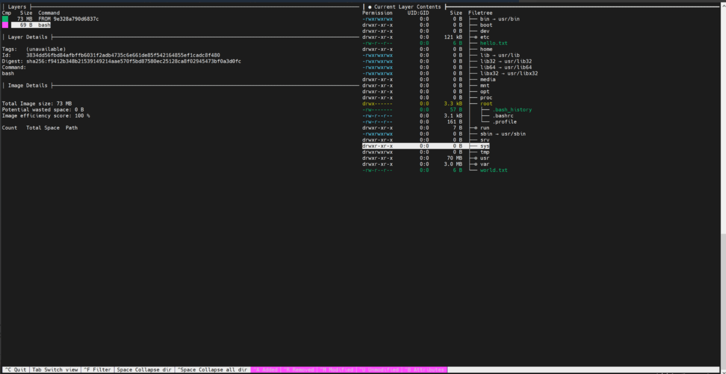Select hello.txt in the file tree

(493, 44)
